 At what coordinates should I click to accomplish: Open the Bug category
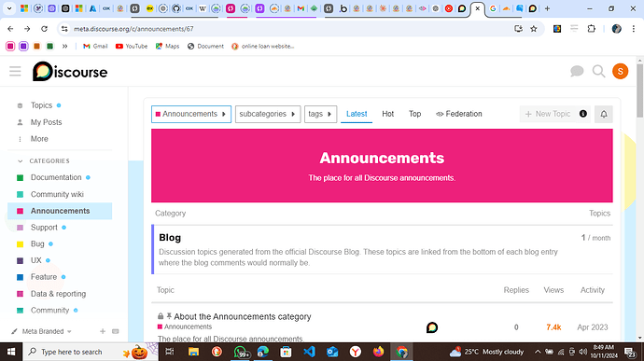(x=37, y=244)
